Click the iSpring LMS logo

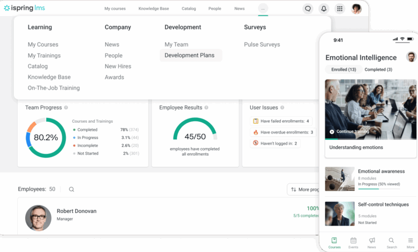24,8
